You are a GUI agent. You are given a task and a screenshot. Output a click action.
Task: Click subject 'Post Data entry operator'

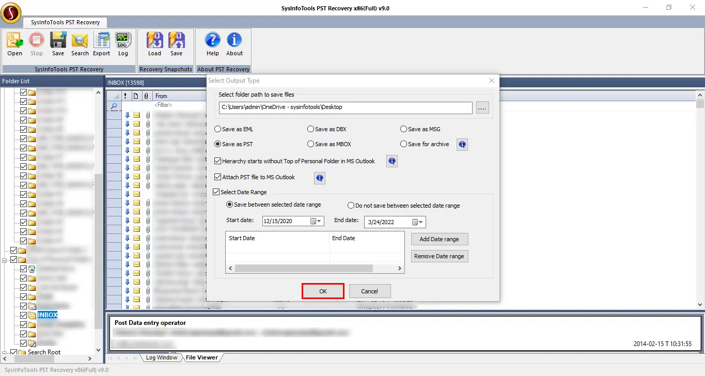150,323
